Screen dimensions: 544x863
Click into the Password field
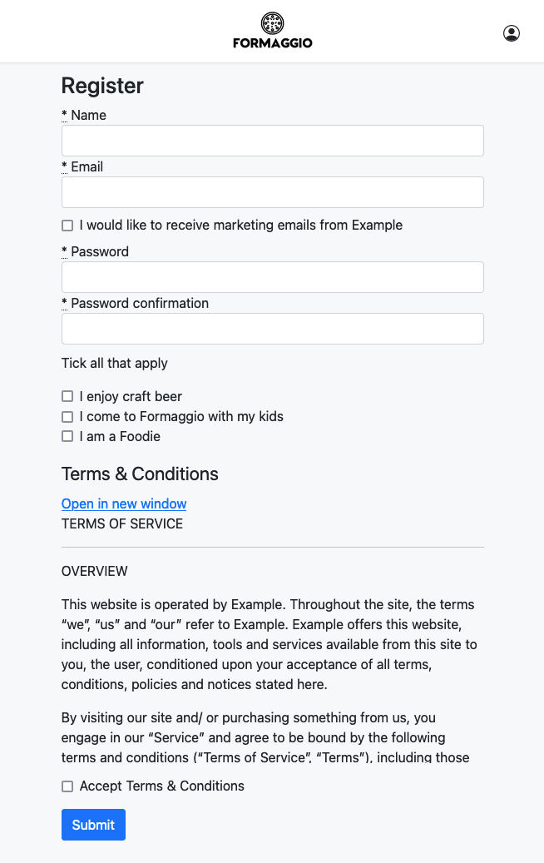[272, 277]
